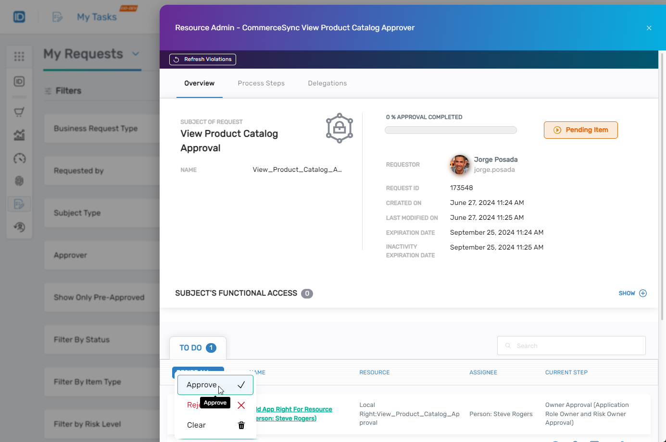This screenshot has height=442, width=666.
Task: Select the ID badge icon in the sidebar
Action: (19, 82)
